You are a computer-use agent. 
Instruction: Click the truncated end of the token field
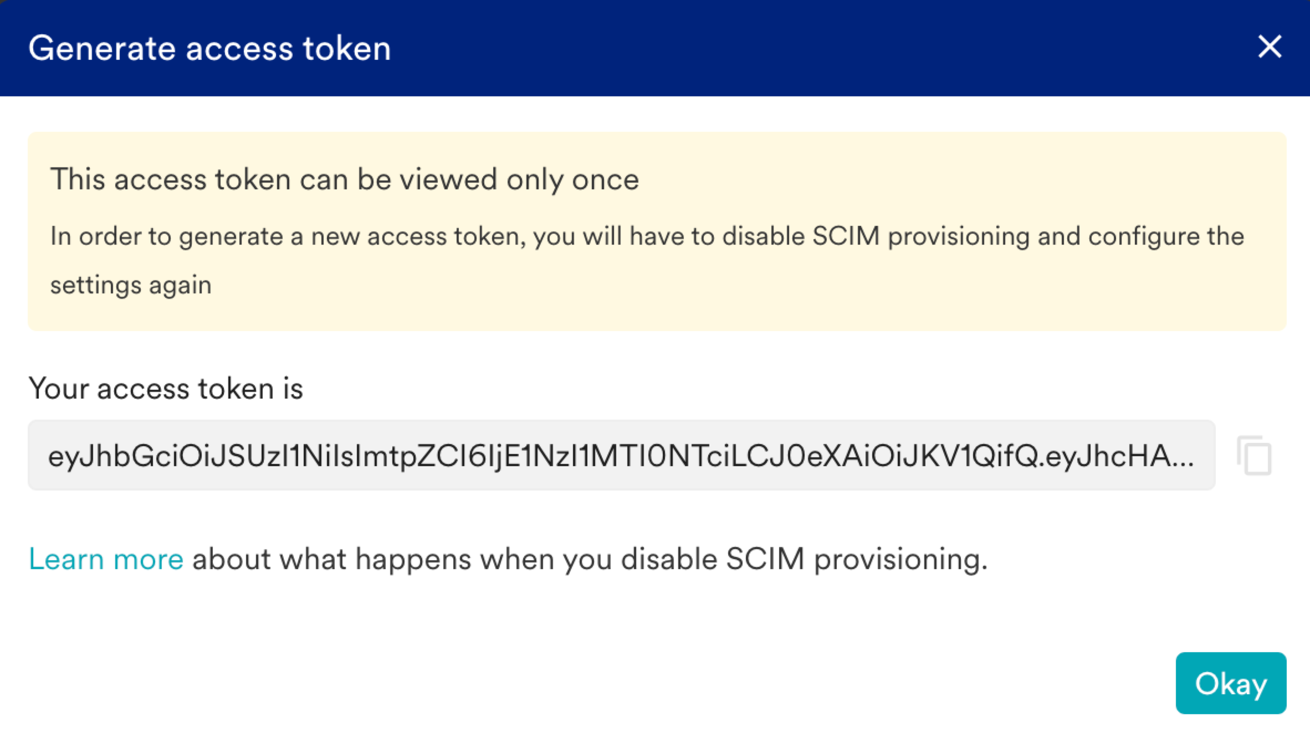[1169, 456]
